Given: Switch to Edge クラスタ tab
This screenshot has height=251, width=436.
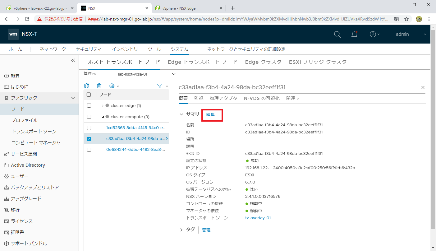Looking at the screenshot, I should (263, 62).
